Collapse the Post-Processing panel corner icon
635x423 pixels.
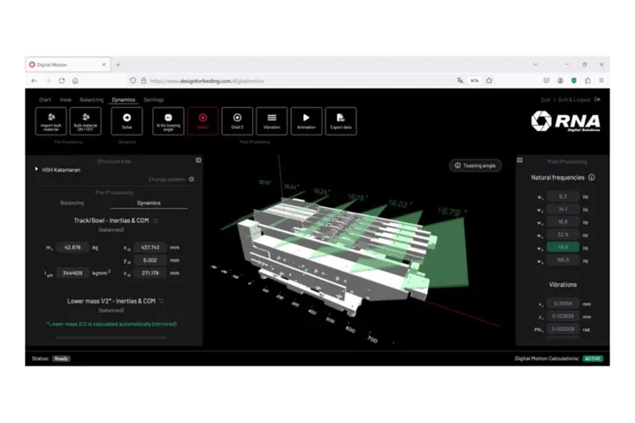519,161
